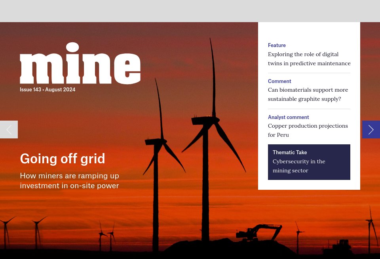Select the forward navigation arrow on the right edge
Image resolution: width=380 pixels, height=259 pixels.
tap(371, 129)
